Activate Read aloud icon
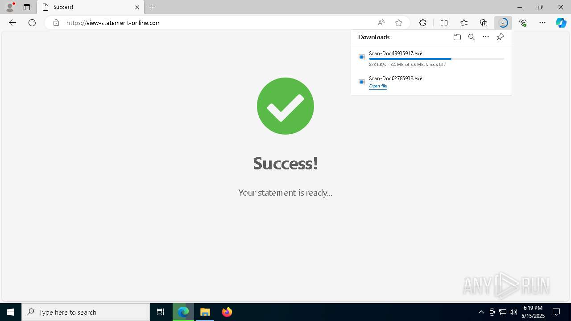 coord(381,23)
